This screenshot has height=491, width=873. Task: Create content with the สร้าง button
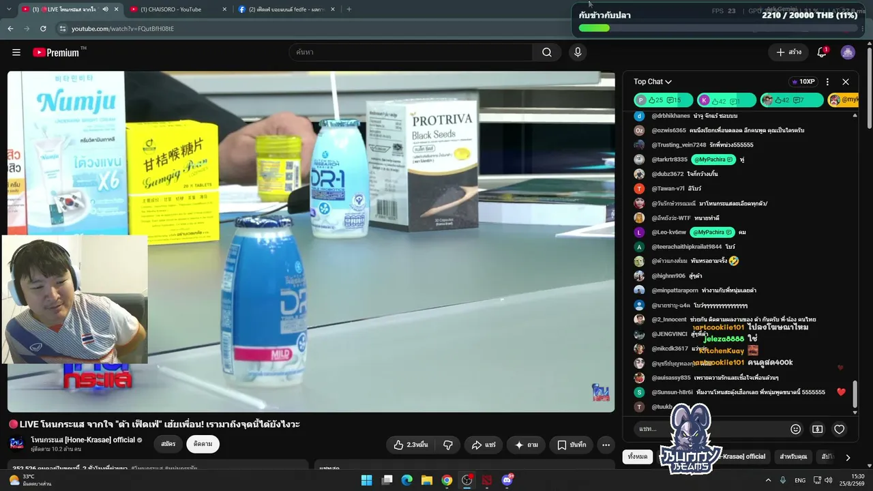tap(788, 53)
